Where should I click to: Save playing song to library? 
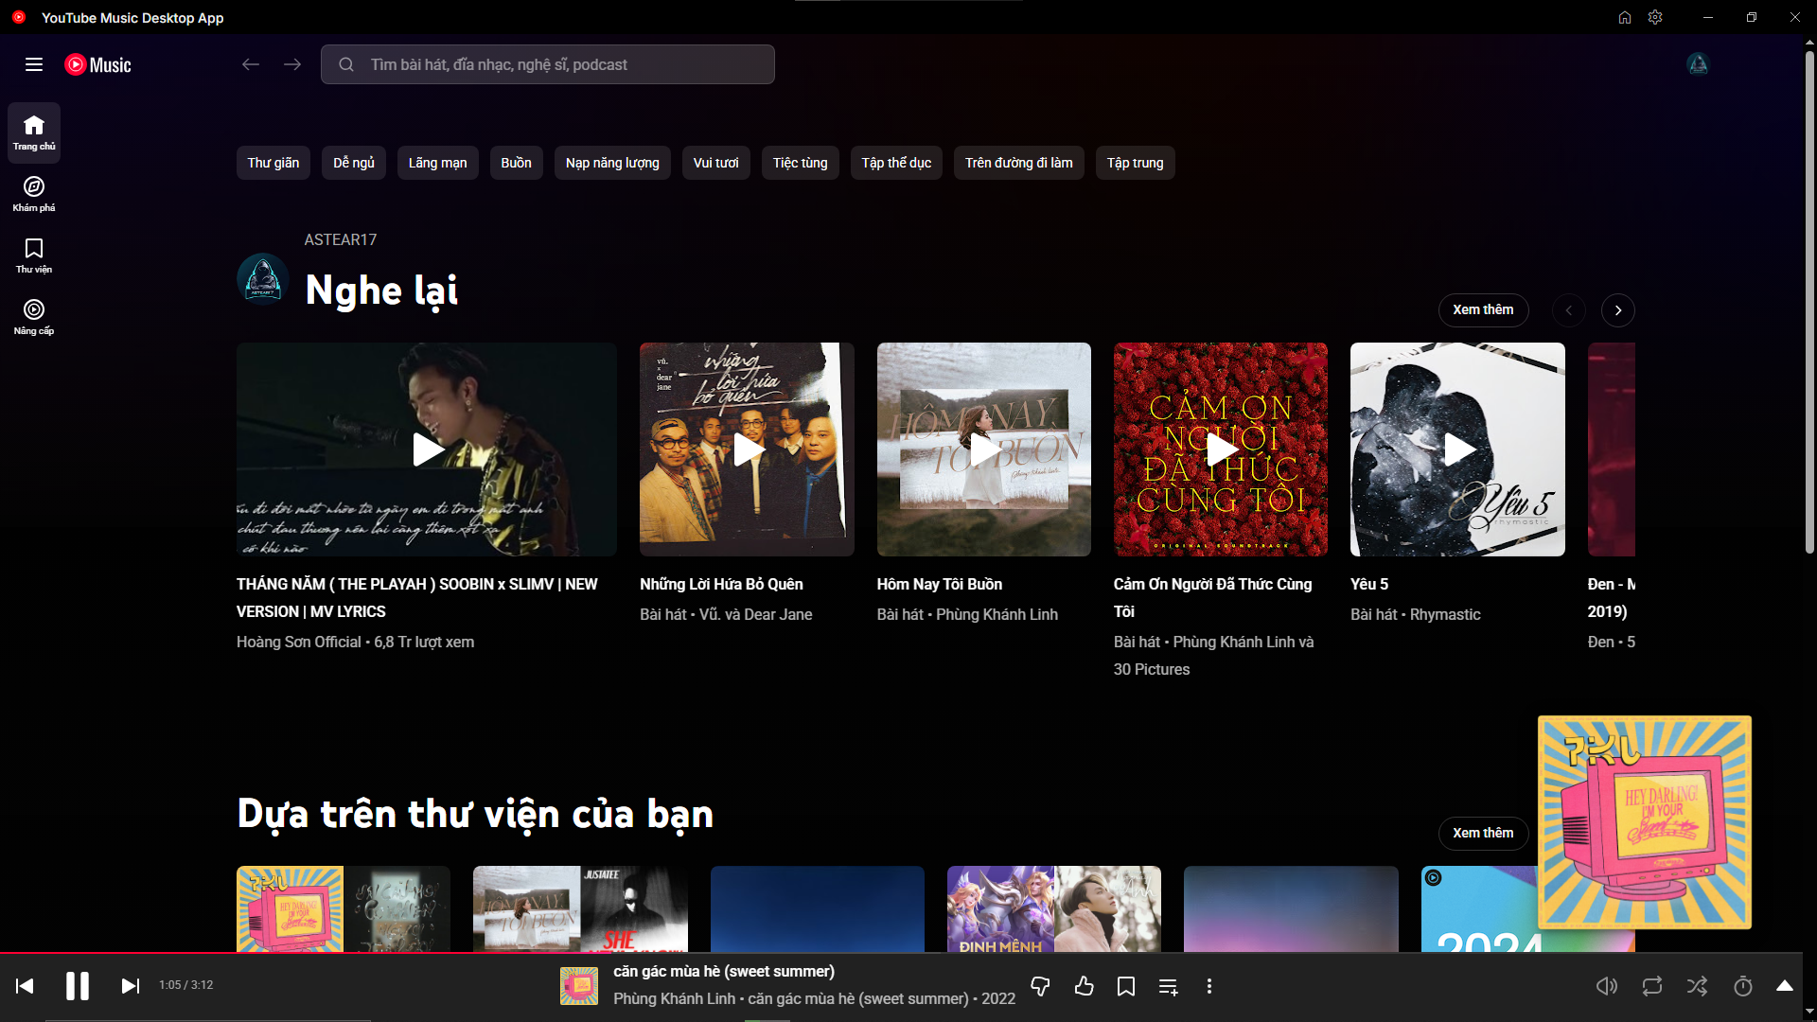[1126, 986]
